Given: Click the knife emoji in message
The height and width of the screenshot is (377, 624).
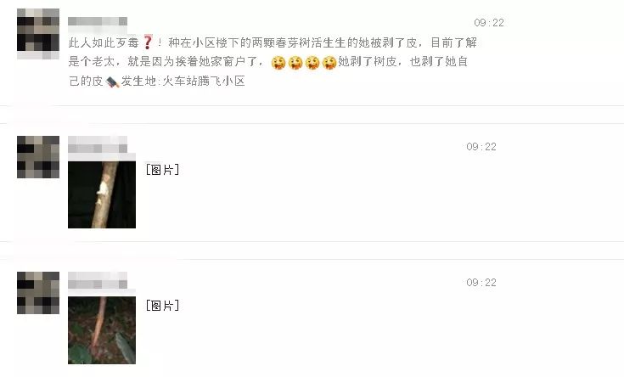Looking at the screenshot, I should pyautogui.click(x=113, y=82).
